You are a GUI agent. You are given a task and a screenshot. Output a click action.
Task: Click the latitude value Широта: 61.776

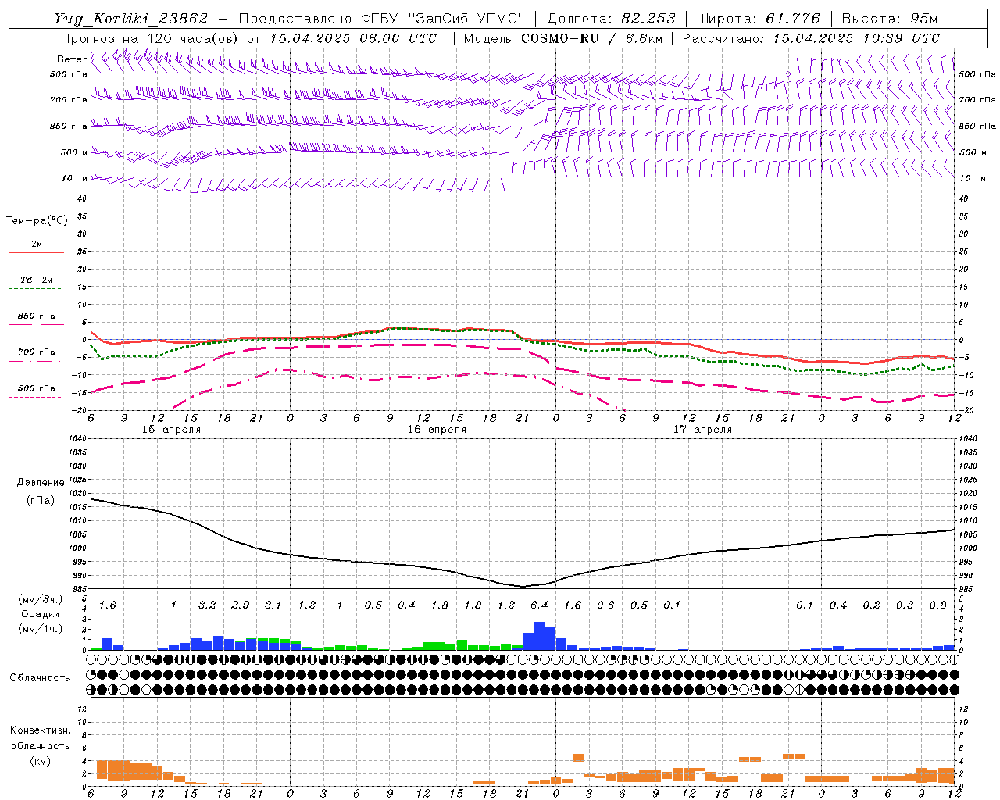tap(758, 19)
